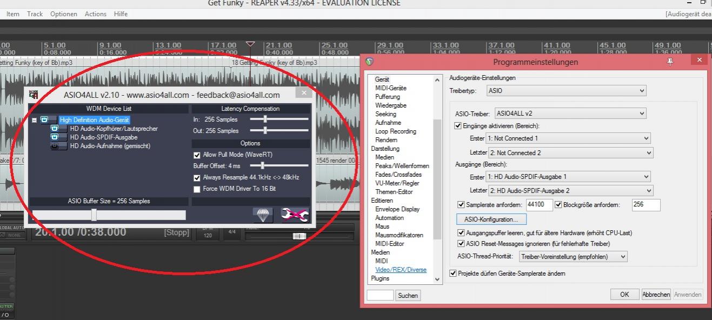Click the Blockgröße field showing 256
This screenshot has height=320, width=712.
point(646,205)
